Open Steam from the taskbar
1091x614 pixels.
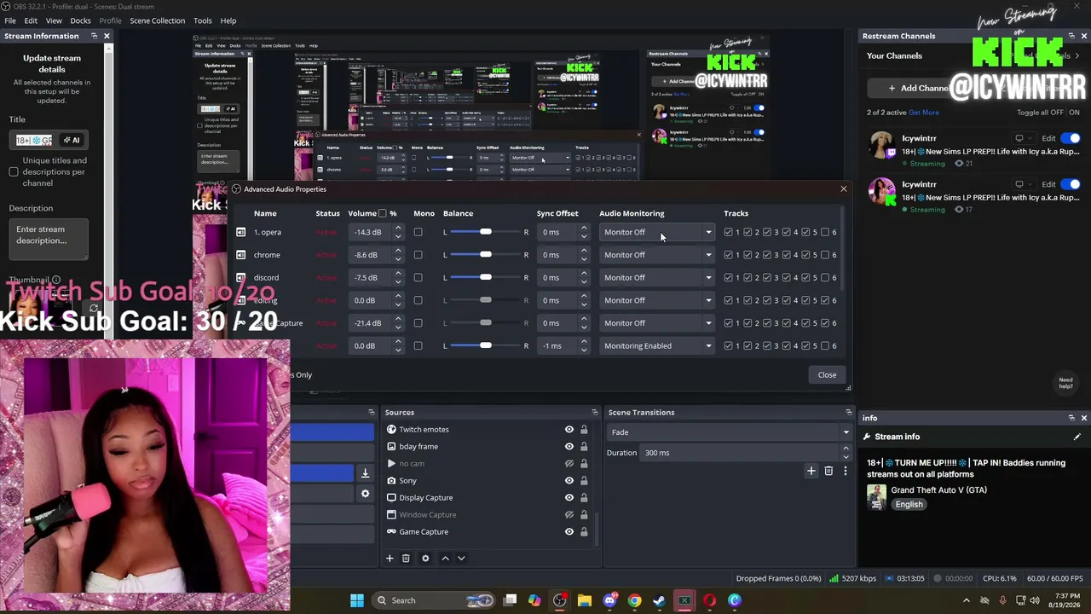[x=659, y=600]
